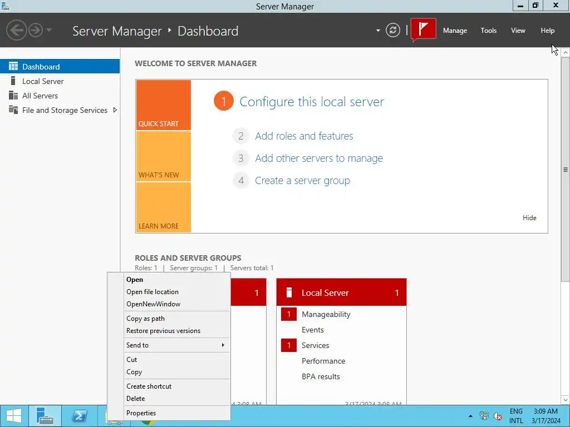Select the LEARN MORE tile
Screen dimensions: 570x427
click(163, 207)
